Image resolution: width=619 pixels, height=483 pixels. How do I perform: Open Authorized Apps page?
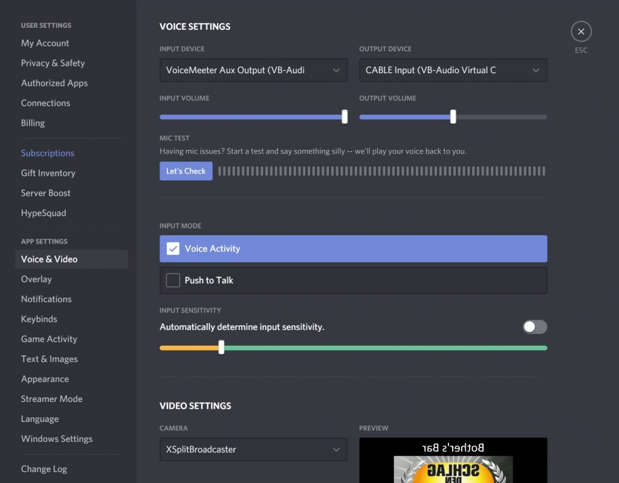pyautogui.click(x=54, y=83)
